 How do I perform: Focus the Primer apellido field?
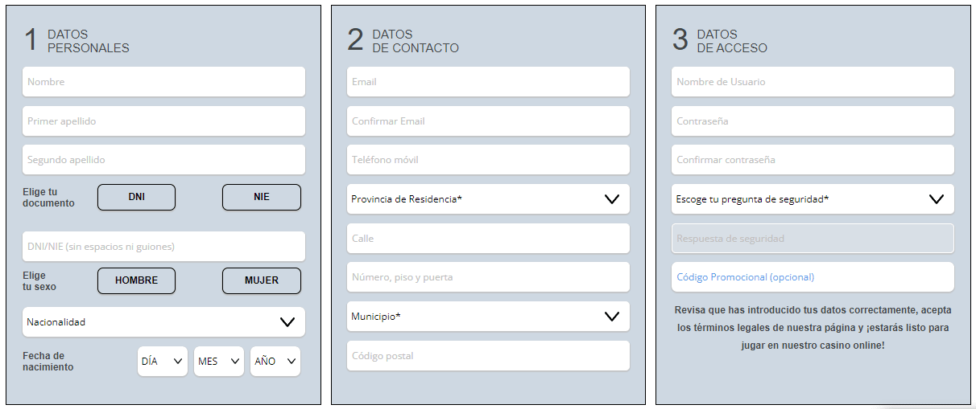click(x=163, y=121)
